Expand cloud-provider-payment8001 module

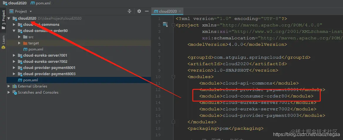(x=14, y=68)
